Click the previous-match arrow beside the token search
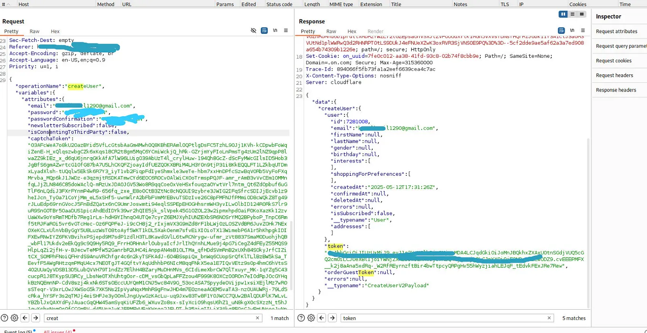647x333 pixels. pyautogui.click(x=322, y=318)
